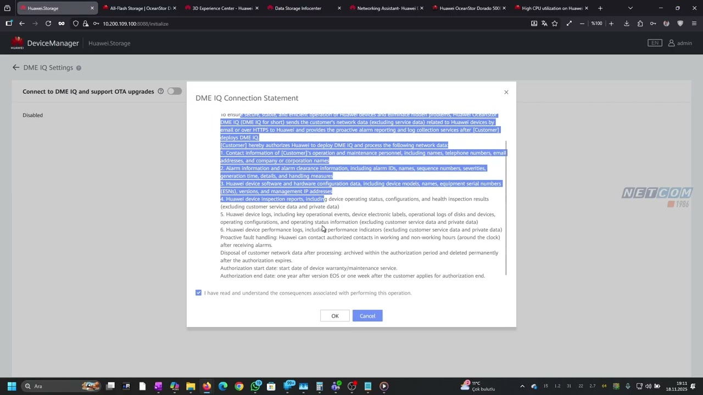Click the 'Authorization end date' line

353,276
